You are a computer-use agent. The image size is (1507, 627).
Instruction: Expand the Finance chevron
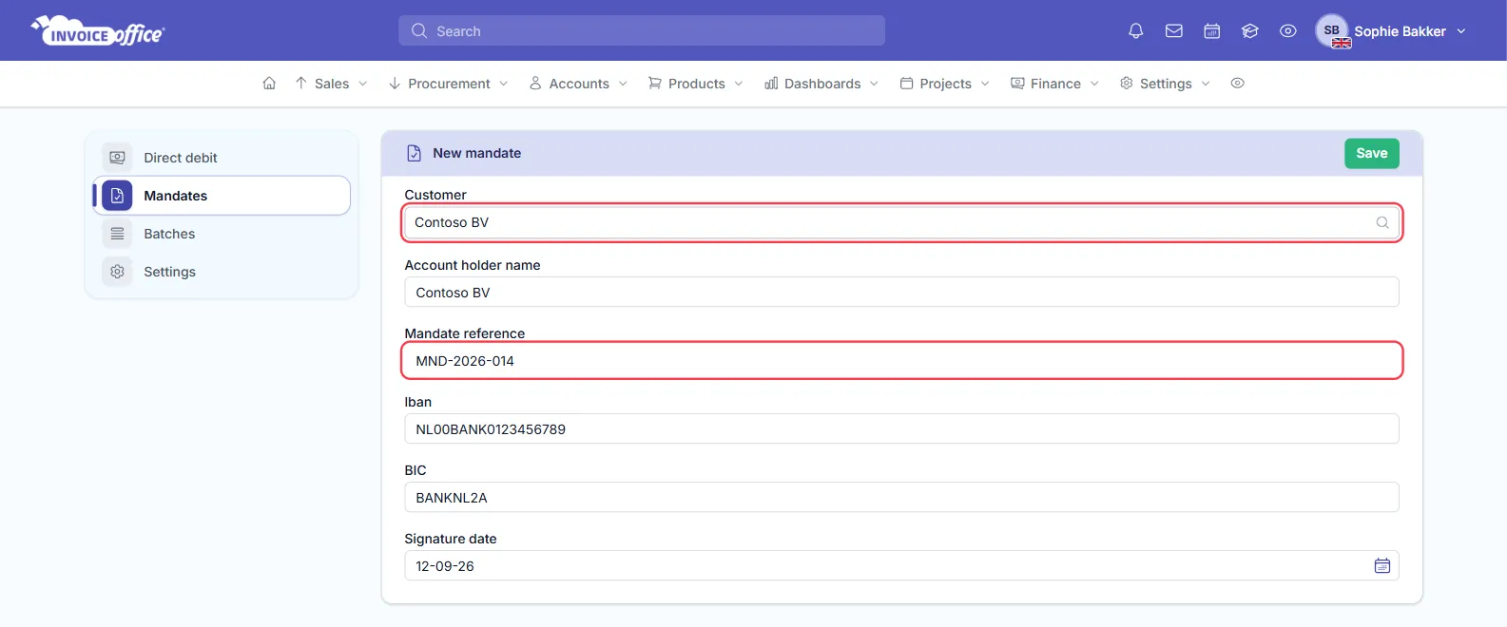[x=1094, y=84]
